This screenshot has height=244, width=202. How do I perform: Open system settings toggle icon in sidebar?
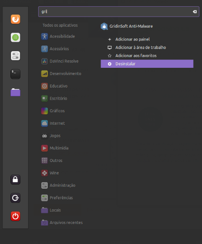click(16, 56)
